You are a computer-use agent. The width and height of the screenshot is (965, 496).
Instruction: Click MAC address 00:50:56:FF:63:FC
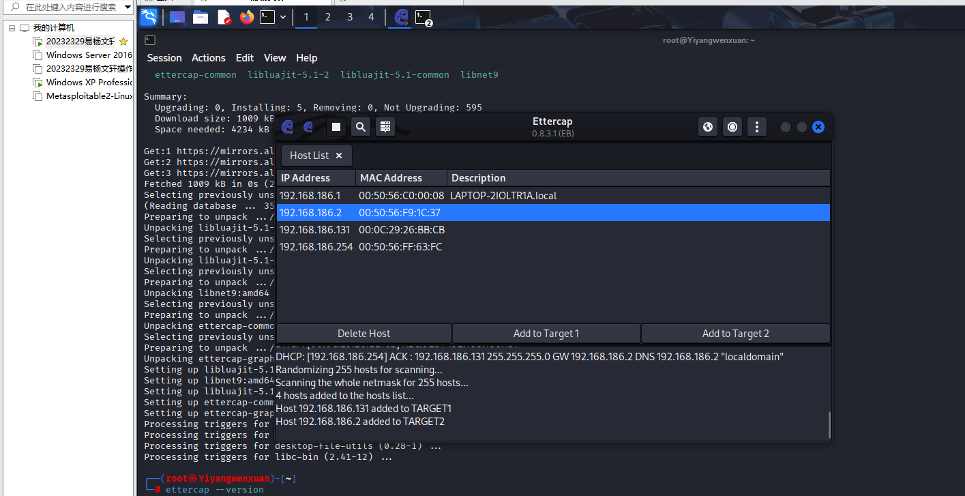400,247
